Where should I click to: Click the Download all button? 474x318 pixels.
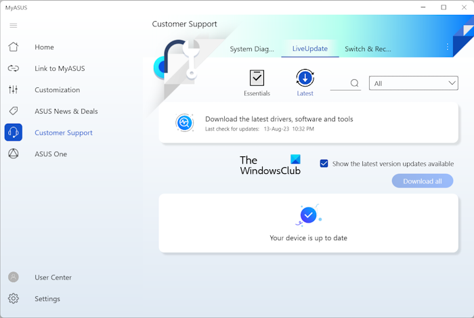(x=422, y=181)
